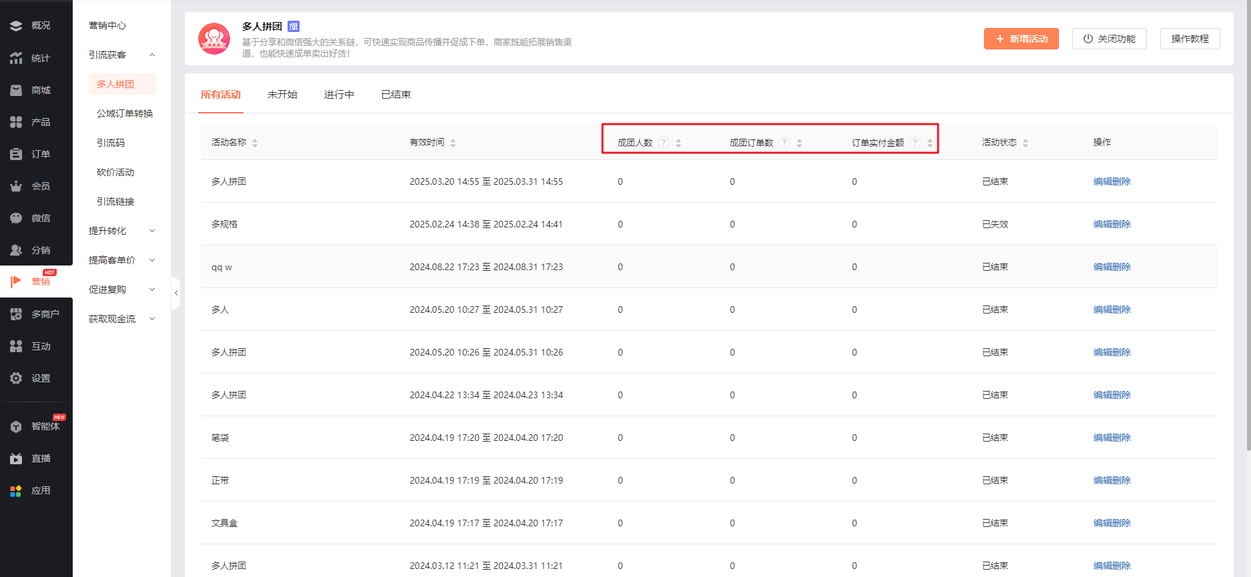
Task: Open the 会员 members crown icon
Action: click(16, 186)
